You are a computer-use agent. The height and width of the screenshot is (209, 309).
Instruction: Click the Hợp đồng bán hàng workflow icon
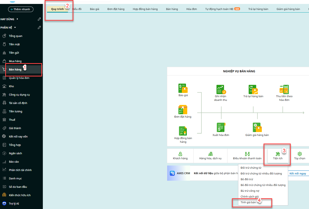183,131
